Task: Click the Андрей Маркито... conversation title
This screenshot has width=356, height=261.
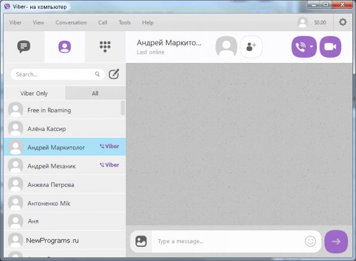Action: (169, 43)
